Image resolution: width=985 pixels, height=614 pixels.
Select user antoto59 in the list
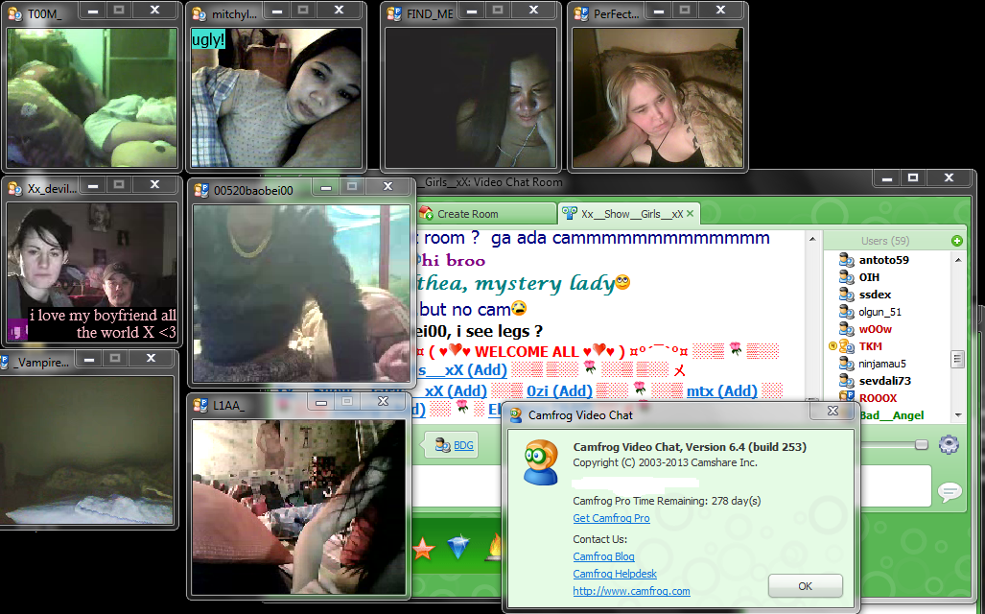[x=884, y=260]
